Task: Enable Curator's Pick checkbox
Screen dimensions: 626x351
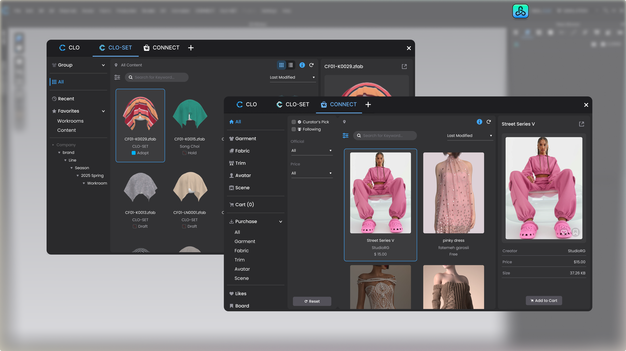Action: [294, 122]
